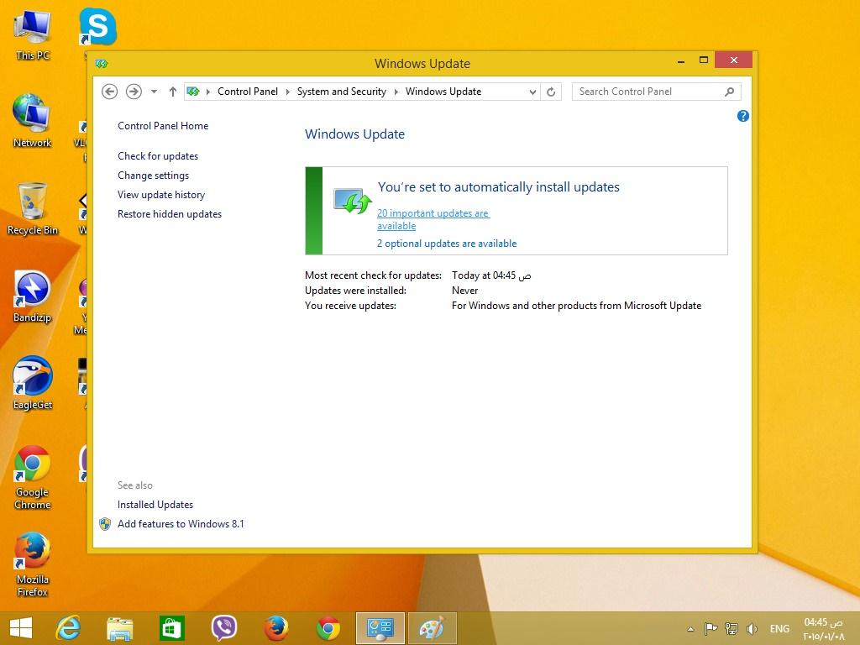The height and width of the screenshot is (645, 860).
Task: Open Firefox from taskbar
Action: [275, 628]
